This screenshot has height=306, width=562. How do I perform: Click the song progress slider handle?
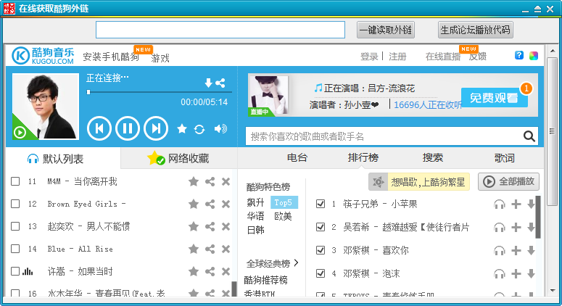(88, 92)
